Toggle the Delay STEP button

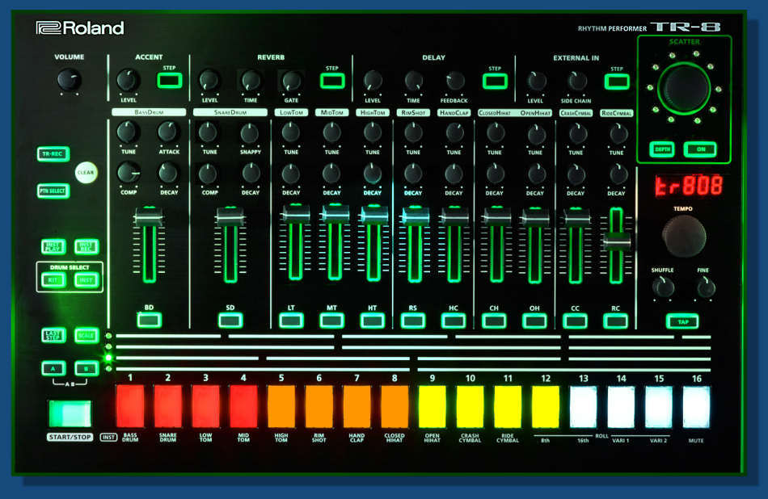(495, 82)
